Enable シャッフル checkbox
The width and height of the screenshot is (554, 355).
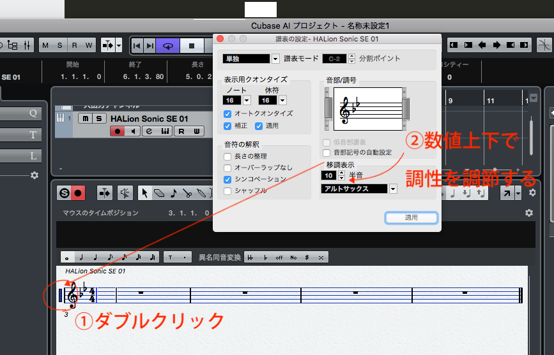coord(227,191)
